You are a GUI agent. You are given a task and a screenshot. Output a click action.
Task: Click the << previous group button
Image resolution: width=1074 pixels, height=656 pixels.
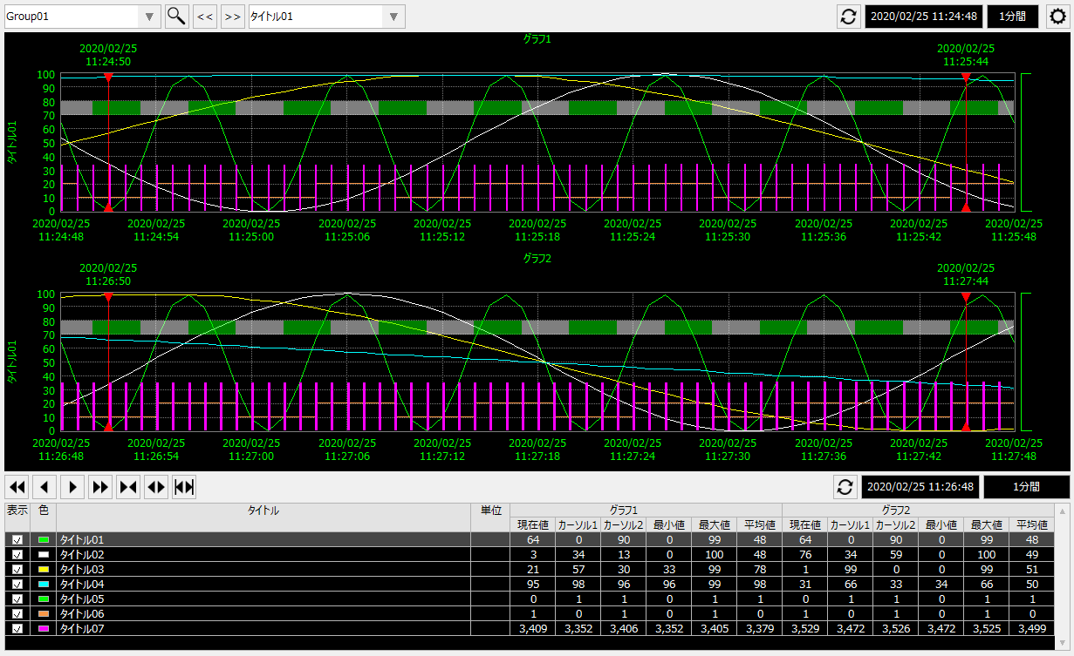tap(204, 16)
